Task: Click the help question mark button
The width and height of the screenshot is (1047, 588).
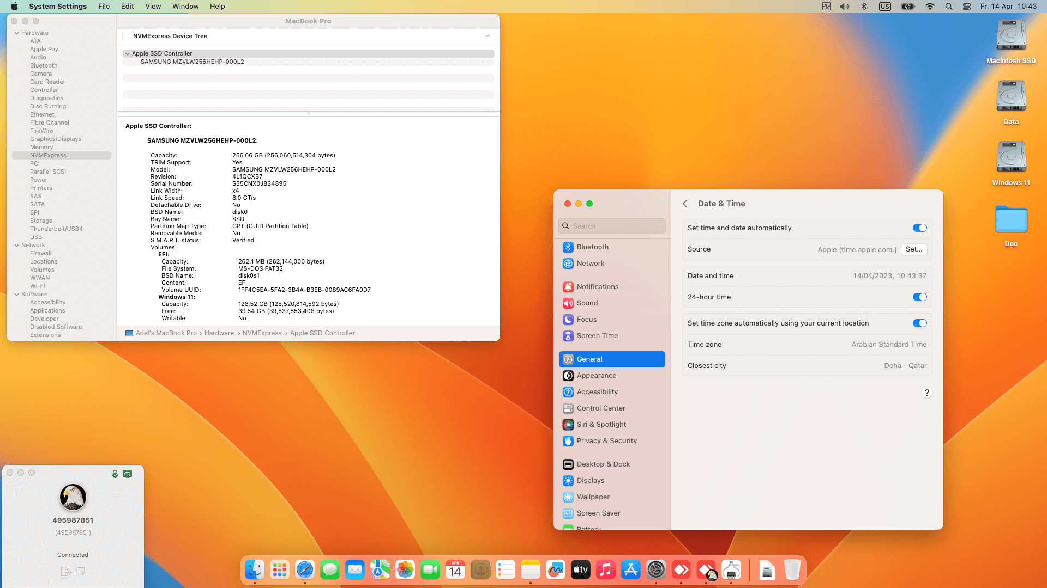Action: [926, 393]
